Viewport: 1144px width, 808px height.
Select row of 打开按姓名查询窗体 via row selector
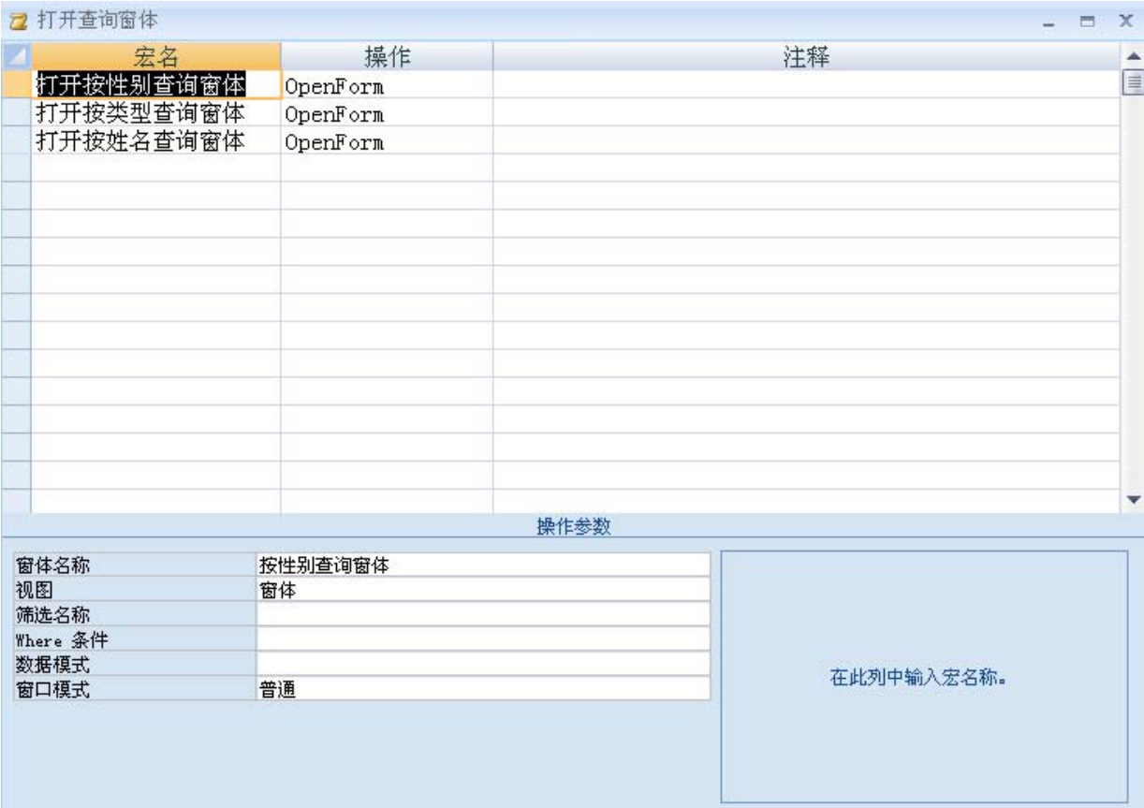pyautogui.click(x=16, y=141)
